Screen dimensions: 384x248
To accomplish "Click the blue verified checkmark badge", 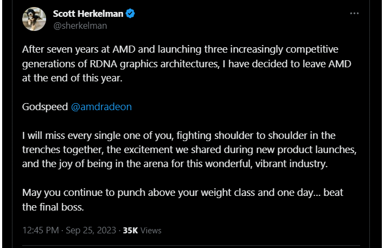I will point(130,14).
